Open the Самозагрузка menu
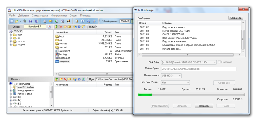The width and height of the screenshot is (257, 123). pos(40,16)
